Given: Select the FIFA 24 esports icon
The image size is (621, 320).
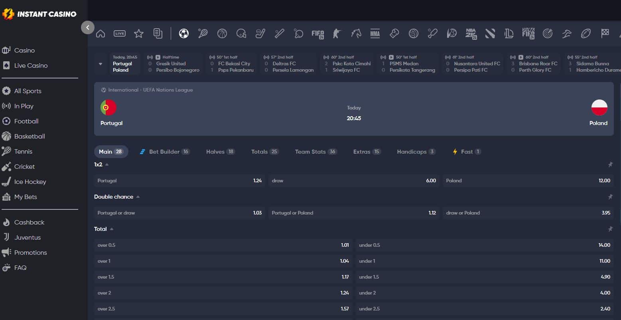Looking at the screenshot, I should pyautogui.click(x=318, y=34).
